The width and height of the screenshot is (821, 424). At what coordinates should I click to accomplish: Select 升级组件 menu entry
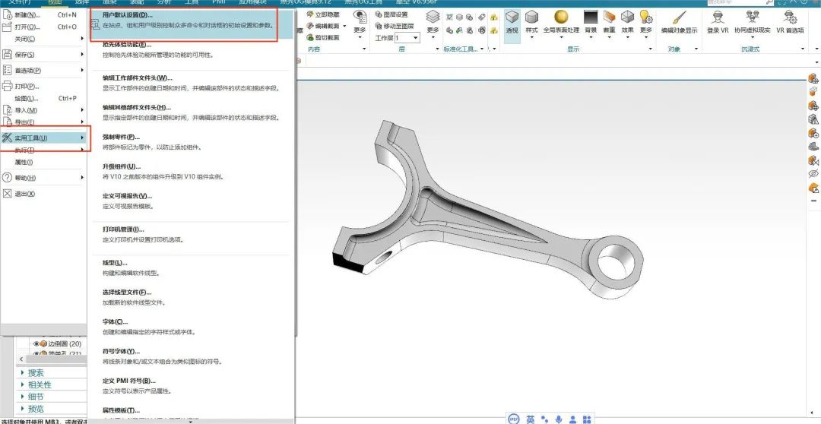click(191, 171)
